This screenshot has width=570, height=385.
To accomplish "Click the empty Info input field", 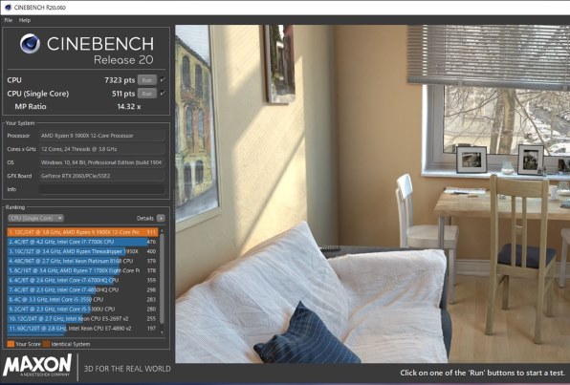I will (x=101, y=189).
